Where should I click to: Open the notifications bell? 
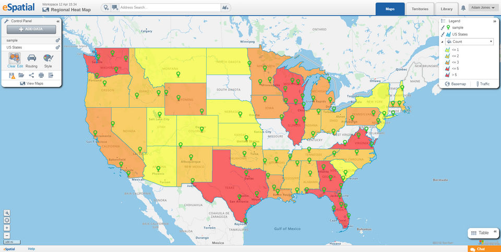click(x=463, y=9)
